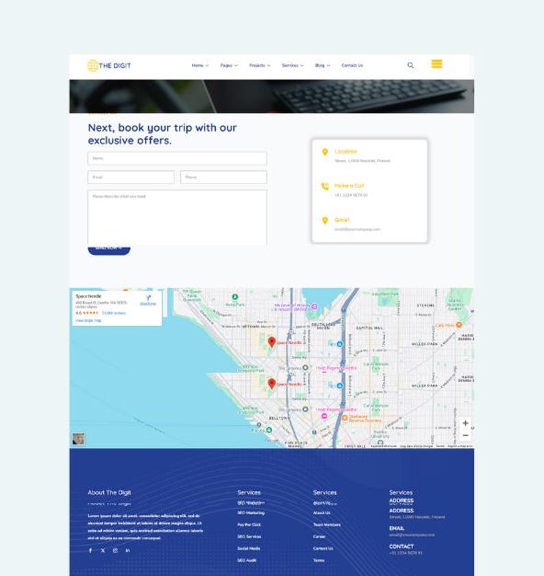The height and width of the screenshot is (576, 544).
Task: Expand the Services menu dropdown arrow
Action: click(x=302, y=66)
